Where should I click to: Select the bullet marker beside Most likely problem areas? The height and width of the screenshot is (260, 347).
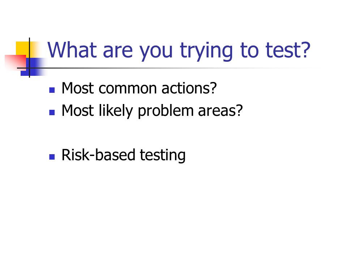pyautogui.click(x=52, y=113)
